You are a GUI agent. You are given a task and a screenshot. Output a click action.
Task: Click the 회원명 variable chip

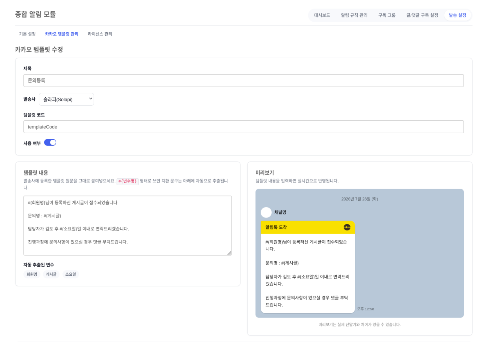[x=32, y=274]
